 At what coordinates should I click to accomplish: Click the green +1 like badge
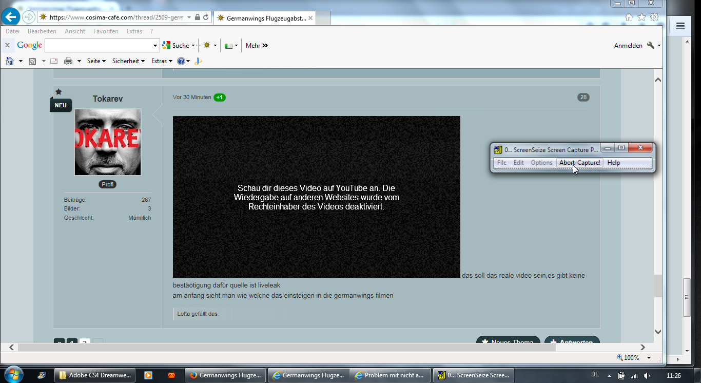(x=220, y=98)
